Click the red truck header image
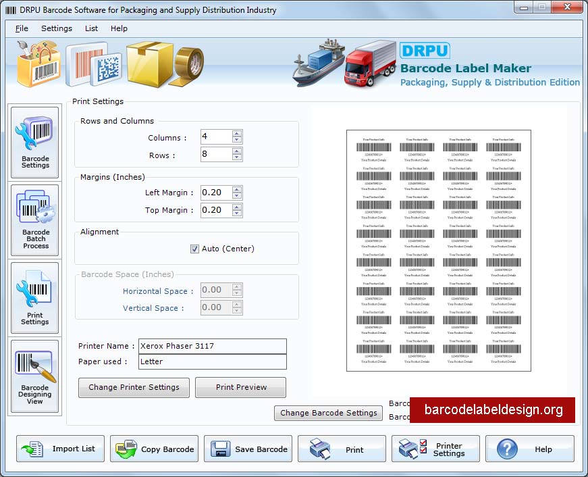 pyautogui.click(x=370, y=64)
